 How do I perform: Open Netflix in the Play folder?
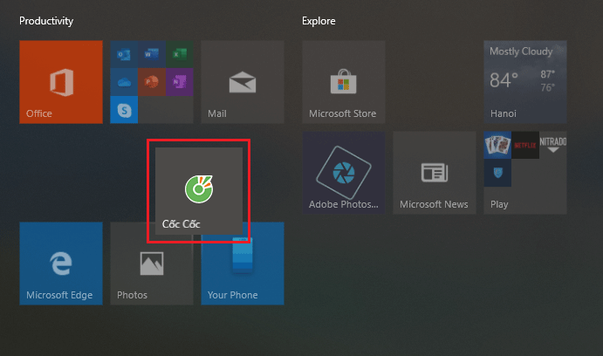pyautogui.click(x=525, y=145)
